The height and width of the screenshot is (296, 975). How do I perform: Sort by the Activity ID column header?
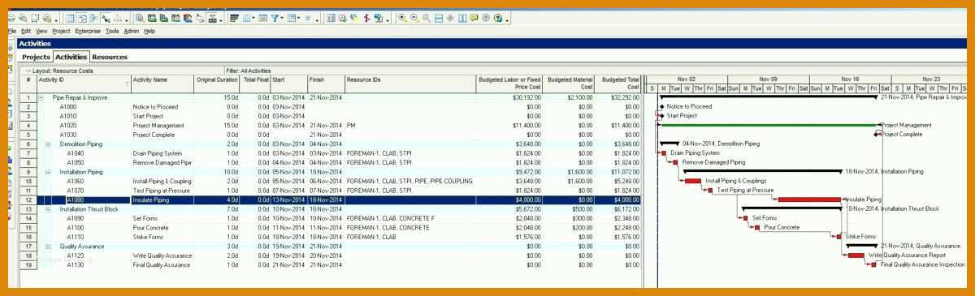[x=84, y=84]
